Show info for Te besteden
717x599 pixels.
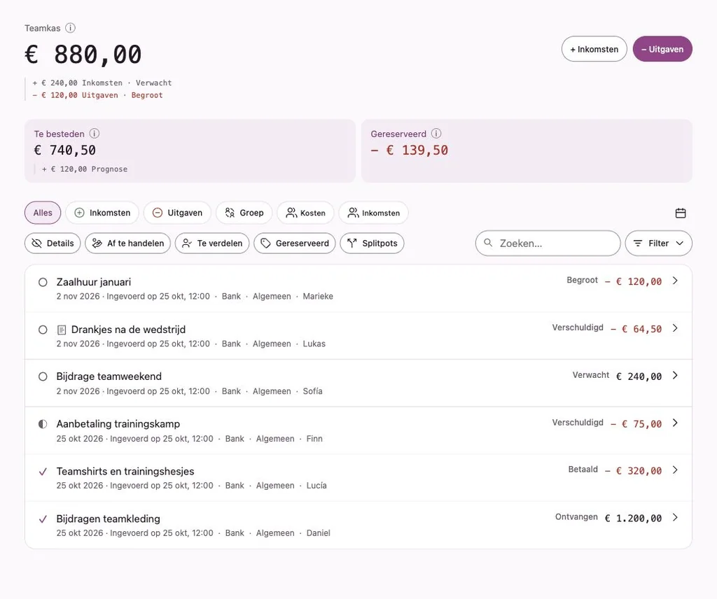(95, 134)
